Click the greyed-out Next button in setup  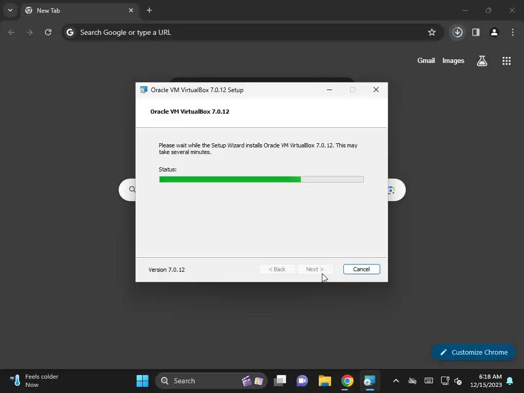(315, 269)
